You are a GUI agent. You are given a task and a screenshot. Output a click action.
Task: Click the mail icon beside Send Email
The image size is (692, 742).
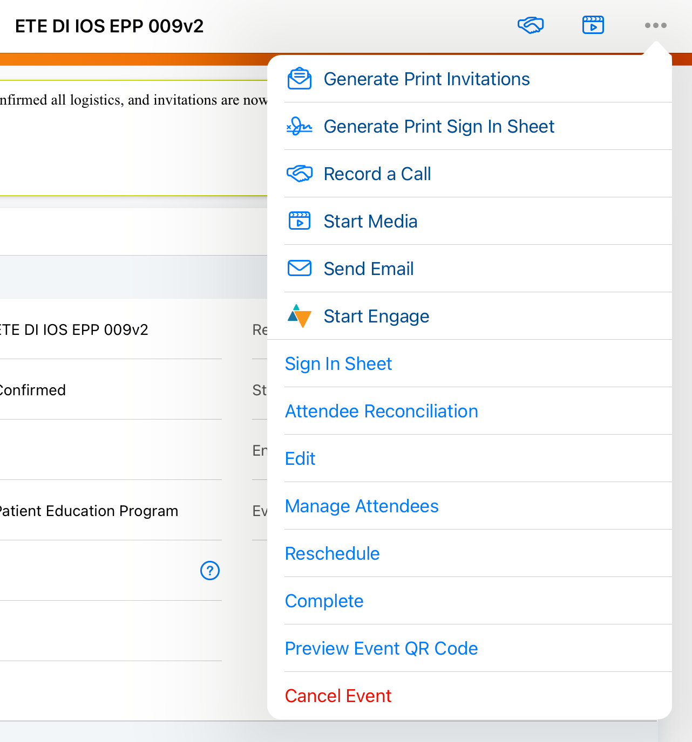tap(300, 269)
